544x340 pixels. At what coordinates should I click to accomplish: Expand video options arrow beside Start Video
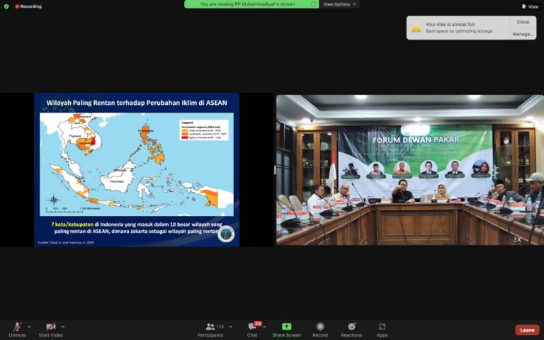pos(63,327)
